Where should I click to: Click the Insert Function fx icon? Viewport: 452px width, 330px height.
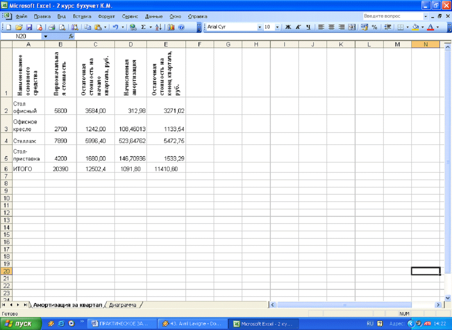click(71, 36)
